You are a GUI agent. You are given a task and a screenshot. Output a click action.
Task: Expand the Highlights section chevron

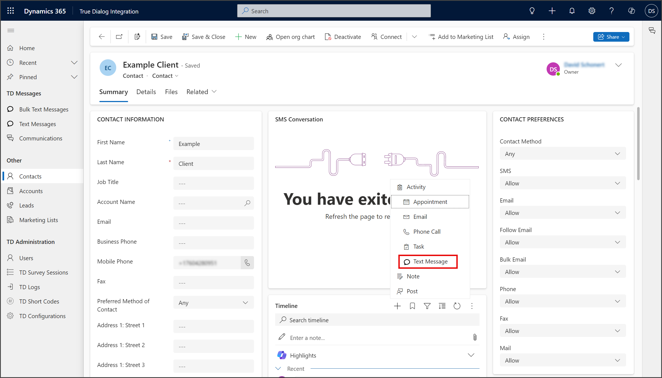click(x=471, y=355)
